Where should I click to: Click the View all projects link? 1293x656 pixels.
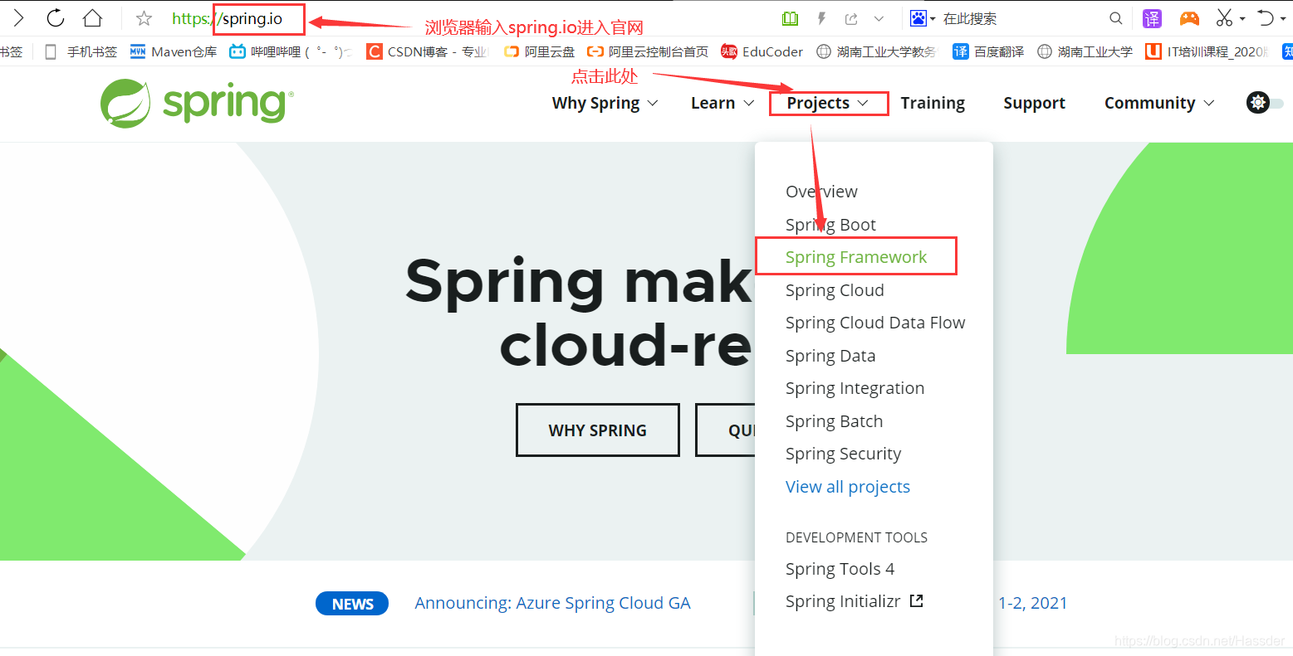[848, 487]
